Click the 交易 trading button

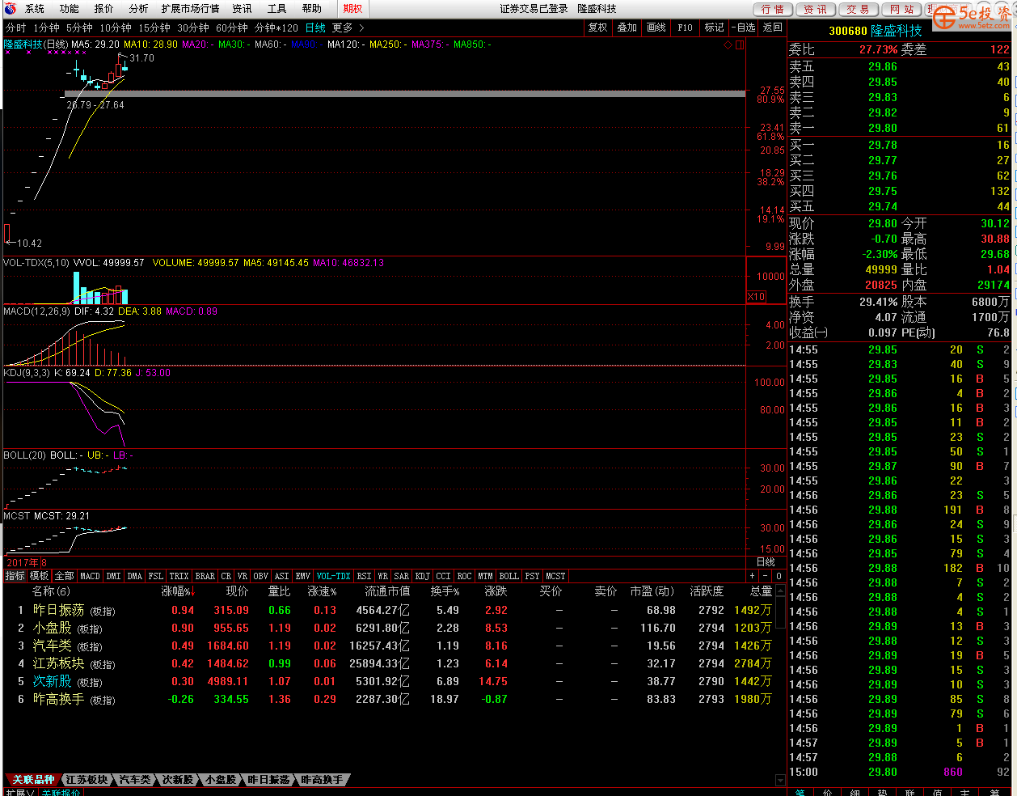click(859, 10)
